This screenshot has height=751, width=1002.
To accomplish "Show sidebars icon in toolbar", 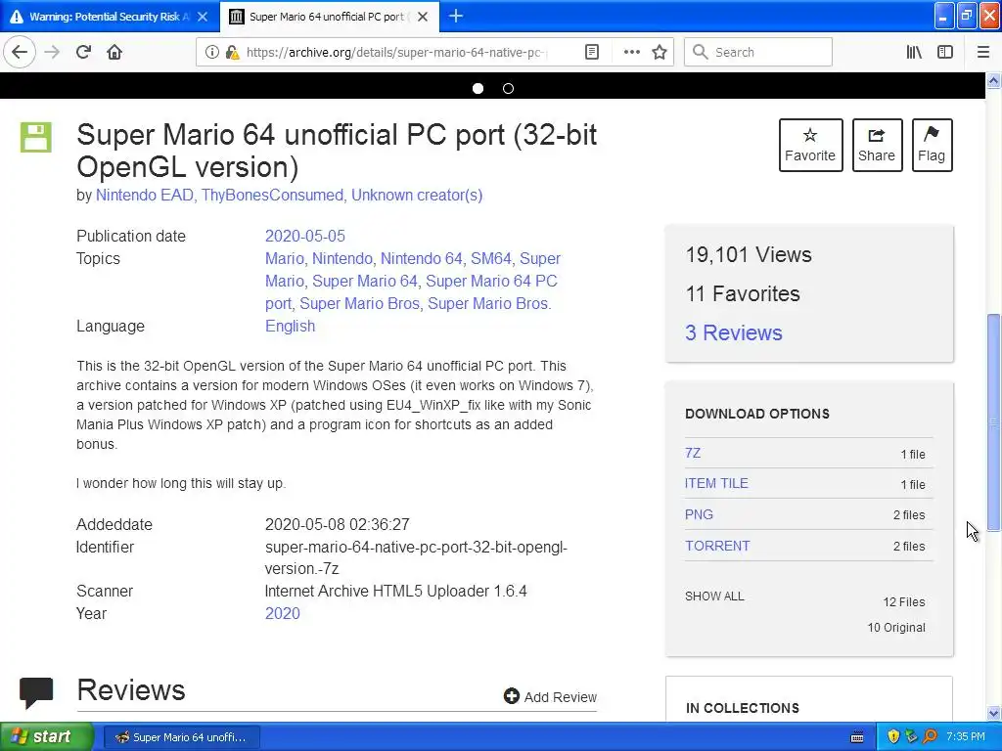I will 945,52.
